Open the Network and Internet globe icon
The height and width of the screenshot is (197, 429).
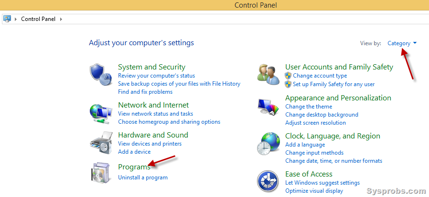101,112
